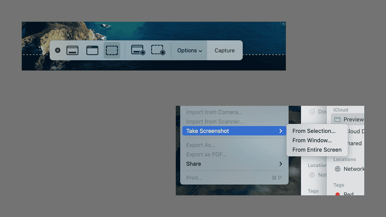Select the Capture Selected Window tool
Image resolution: width=386 pixels, height=217 pixels.
(92, 50)
